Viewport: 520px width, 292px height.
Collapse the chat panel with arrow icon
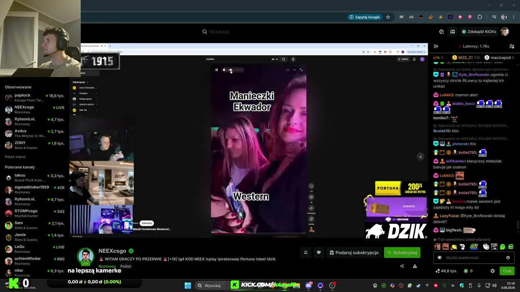(x=436, y=46)
